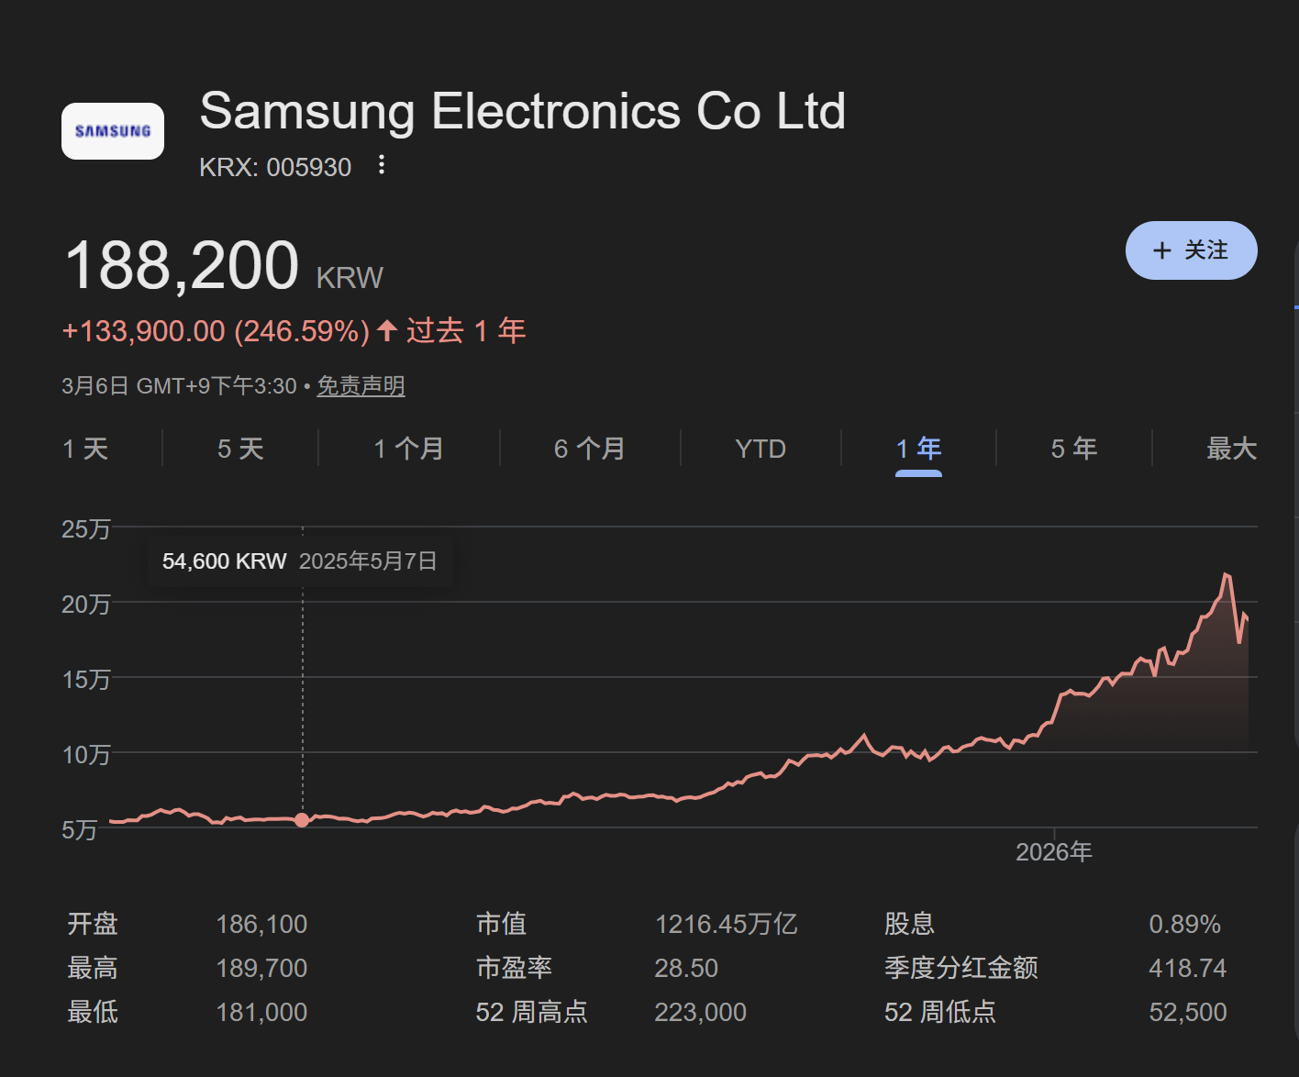Switch chart to 6 个月 view
Image resolution: width=1299 pixels, height=1077 pixels.
click(x=588, y=449)
